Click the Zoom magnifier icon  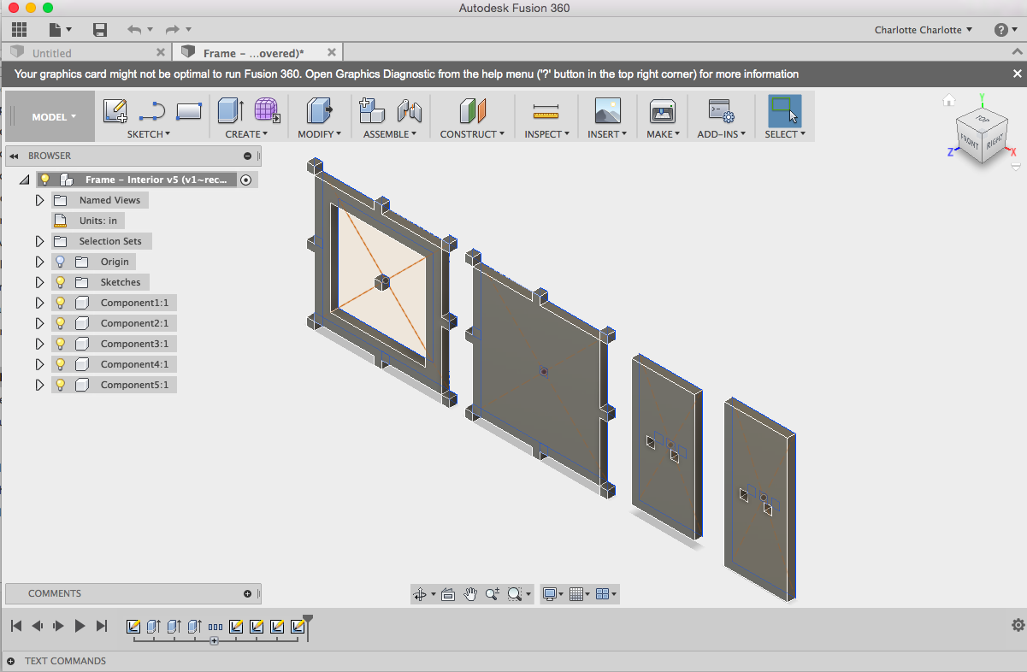493,594
